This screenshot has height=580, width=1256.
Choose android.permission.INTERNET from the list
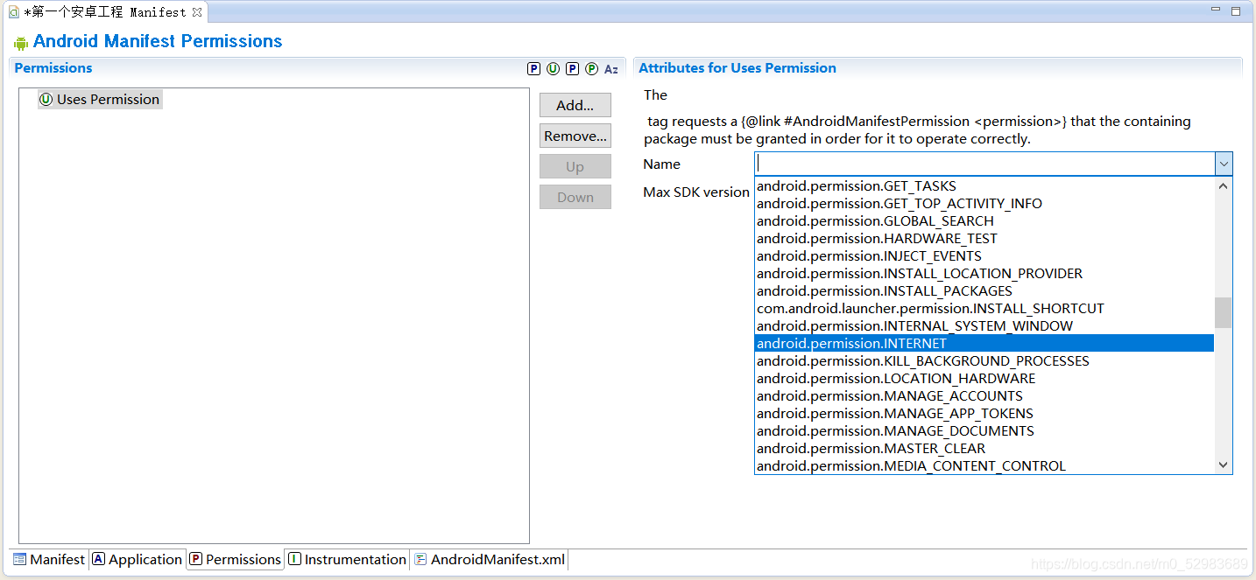coord(984,344)
